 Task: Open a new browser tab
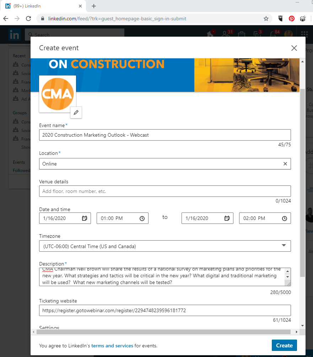tap(94, 6)
